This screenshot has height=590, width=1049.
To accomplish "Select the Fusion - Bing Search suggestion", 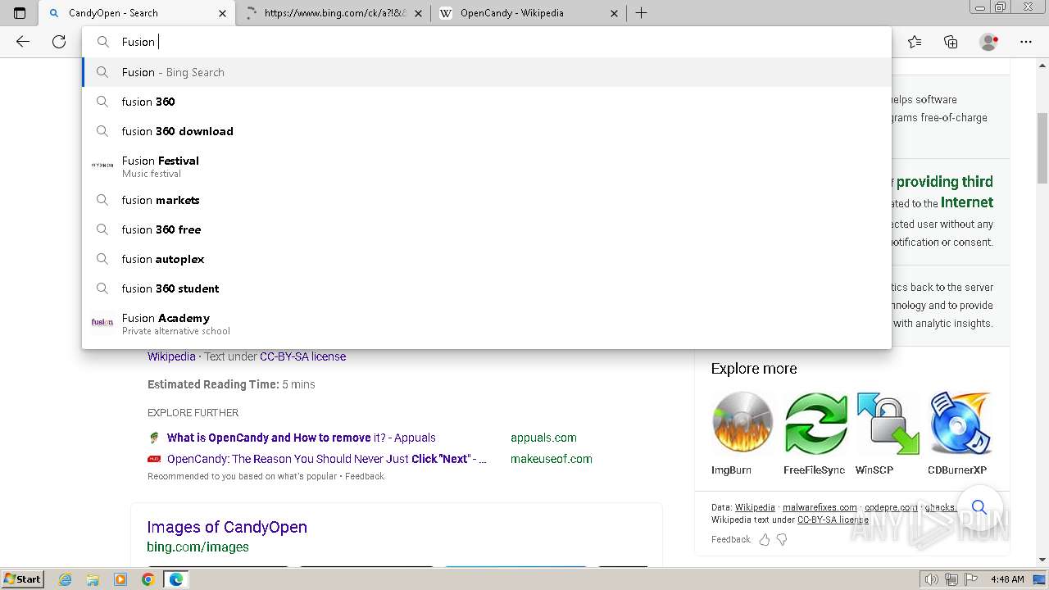I will click(487, 72).
